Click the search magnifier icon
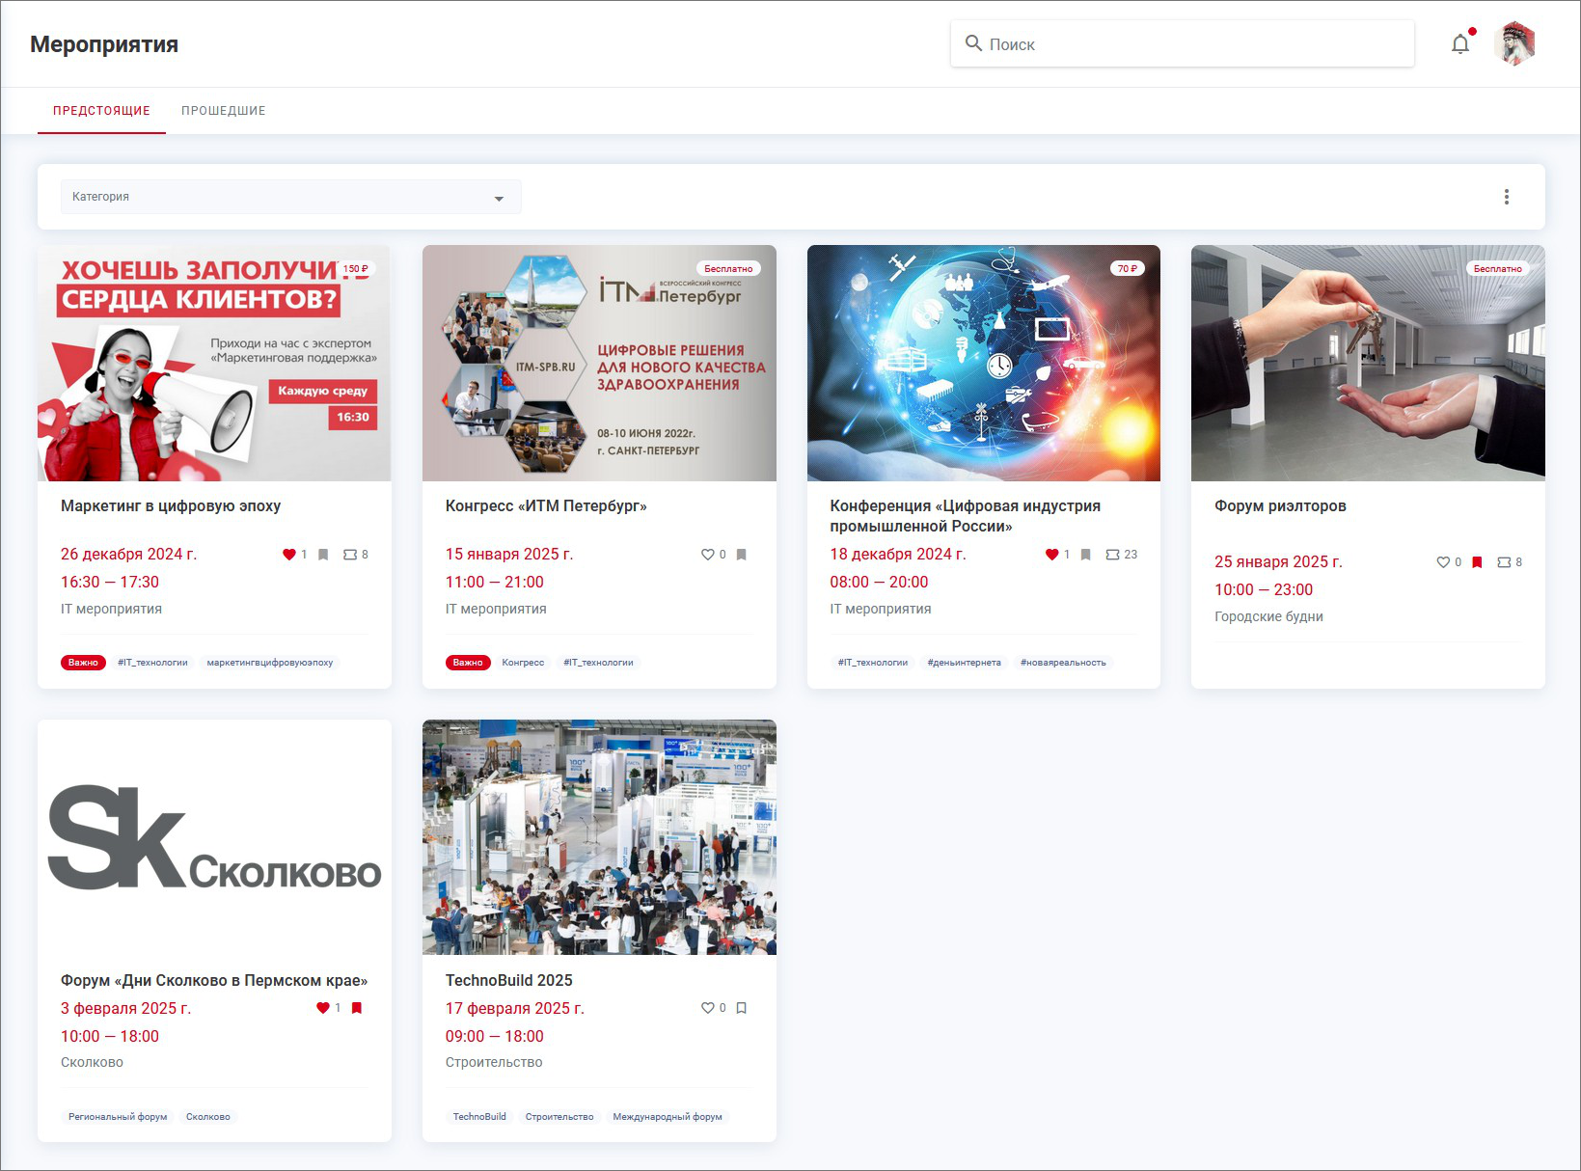The width and height of the screenshot is (1581, 1171). pyautogui.click(x=973, y=44)
